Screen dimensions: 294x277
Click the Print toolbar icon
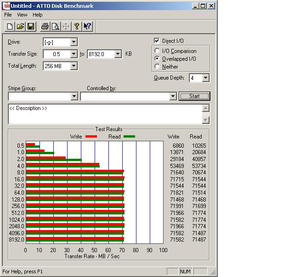[x=45, y=26]
